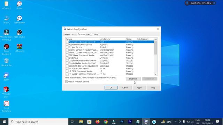Select the This PC desktop icon
223x125 pixels.
pyautogui.click(x=6, y=19)
